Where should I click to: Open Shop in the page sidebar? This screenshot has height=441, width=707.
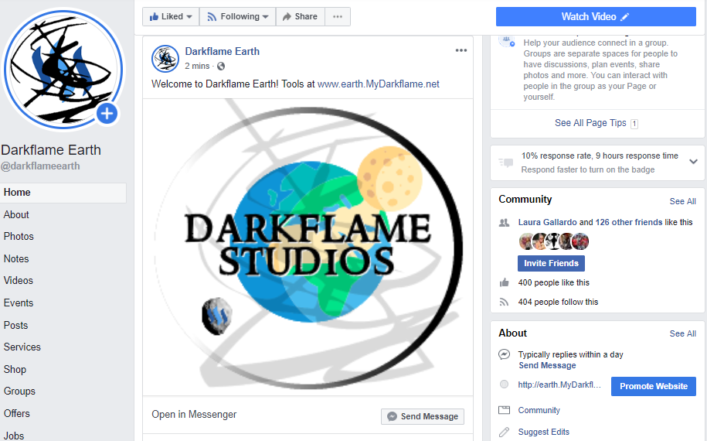(x=15, y=370)
